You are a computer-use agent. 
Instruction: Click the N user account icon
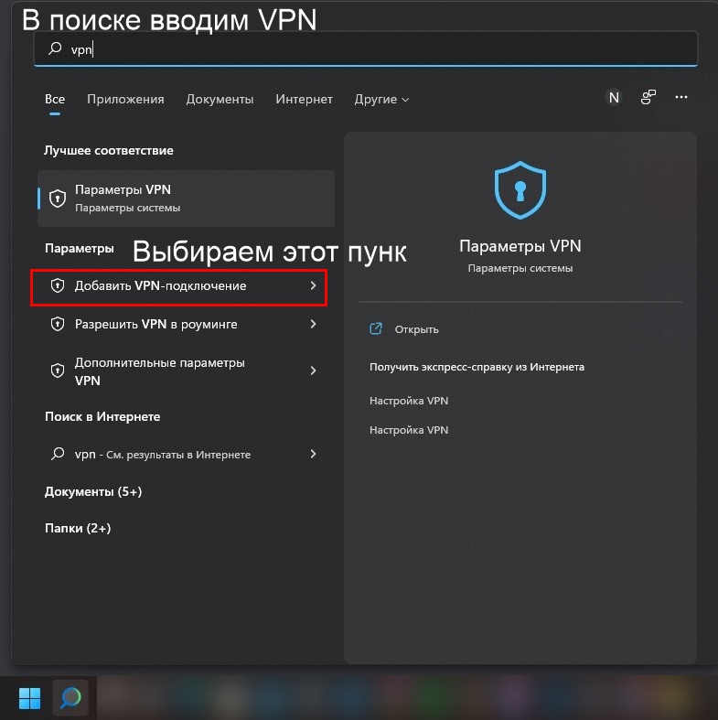point(614,97)
